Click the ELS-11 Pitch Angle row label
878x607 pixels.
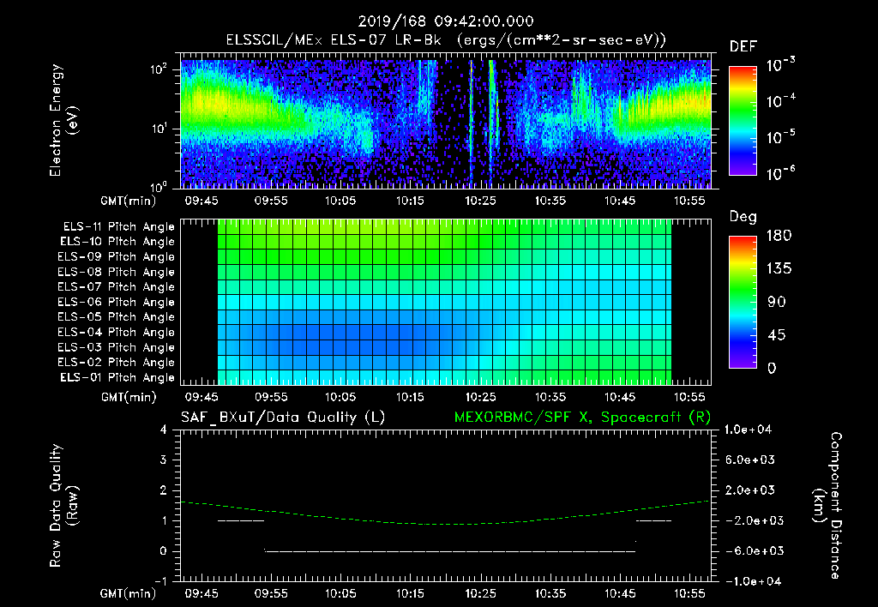pos(118,227)
